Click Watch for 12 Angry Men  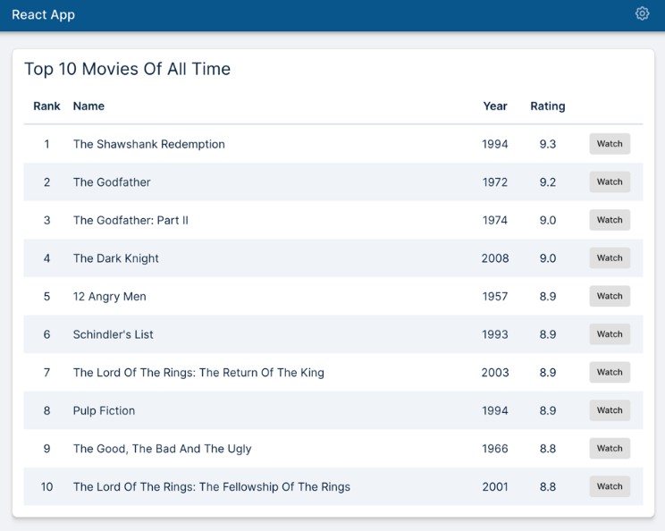610,296
